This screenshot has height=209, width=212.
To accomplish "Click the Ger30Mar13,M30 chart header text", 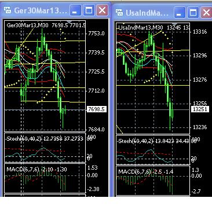I will click(x=27, y=25).
